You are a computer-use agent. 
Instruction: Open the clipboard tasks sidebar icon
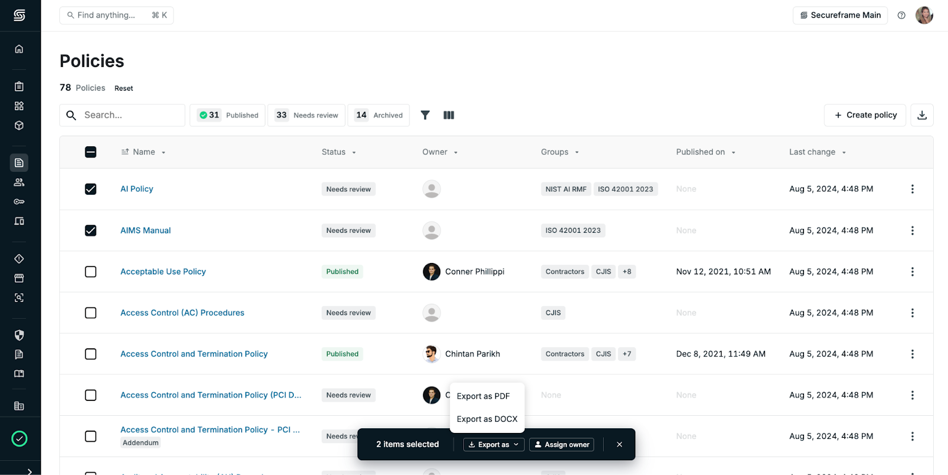(x=19, y=86)
